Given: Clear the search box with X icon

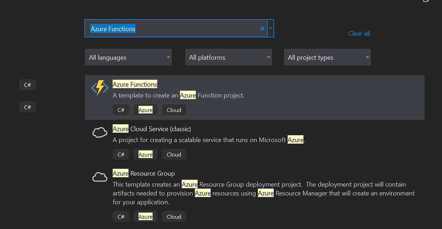Looking at the screenshot, I should (262, 28).
